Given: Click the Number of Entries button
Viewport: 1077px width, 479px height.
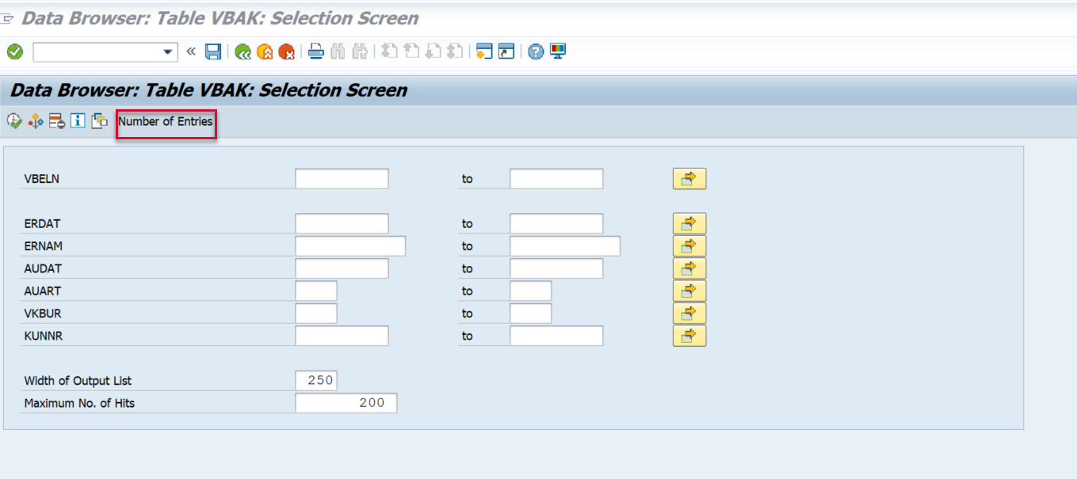Looking at the screenshot, I should pyautogui.click(x=166, y=122).
